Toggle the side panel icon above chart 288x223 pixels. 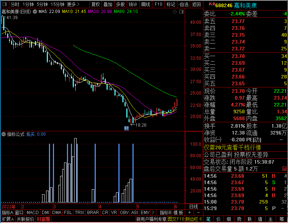click(x=181, y=12)
